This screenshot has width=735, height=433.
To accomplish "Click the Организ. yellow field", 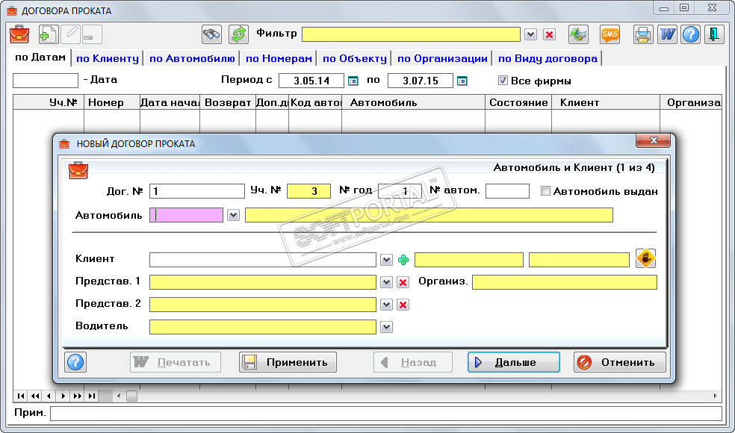I will 565,282.
